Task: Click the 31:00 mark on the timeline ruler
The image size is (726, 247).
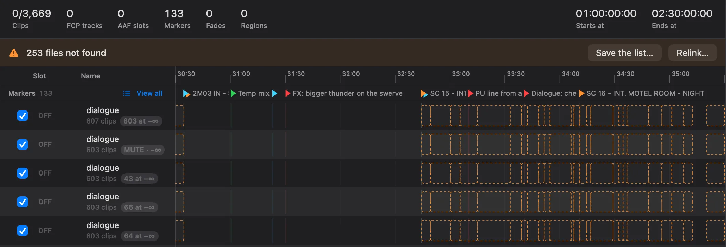Action: coord(241,74)
